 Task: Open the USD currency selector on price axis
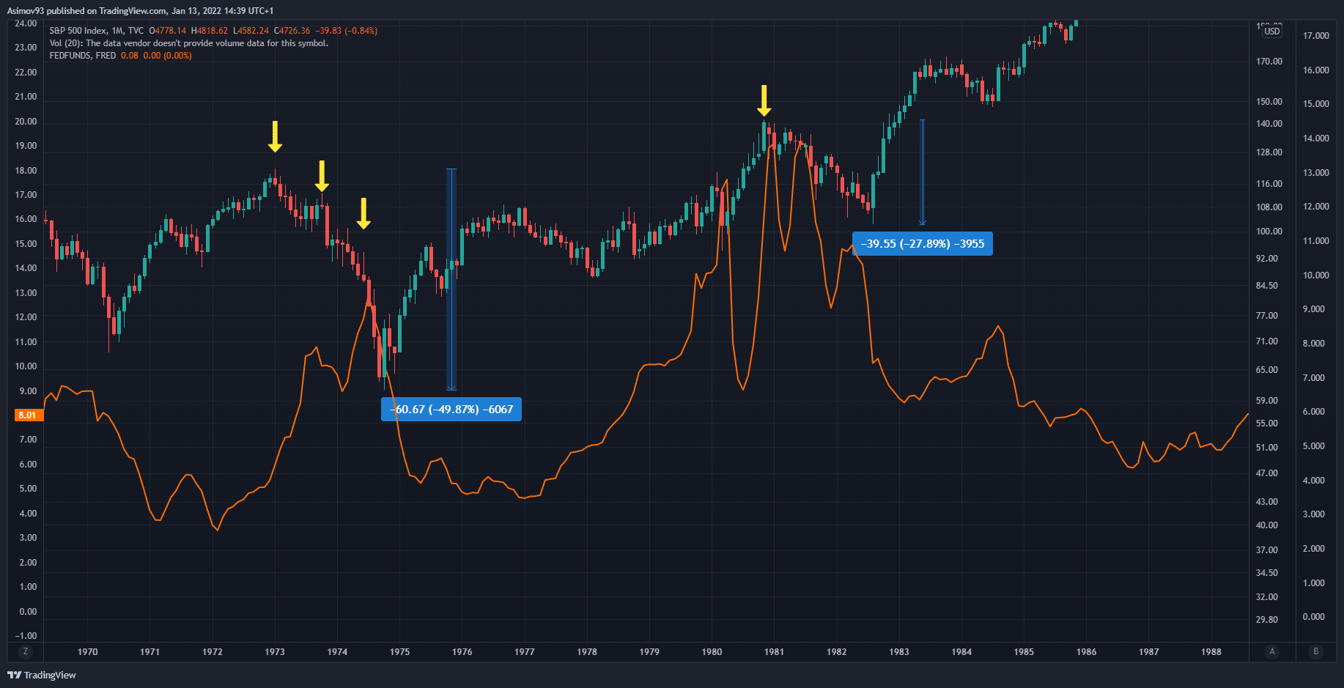[x=1272, y=31]
